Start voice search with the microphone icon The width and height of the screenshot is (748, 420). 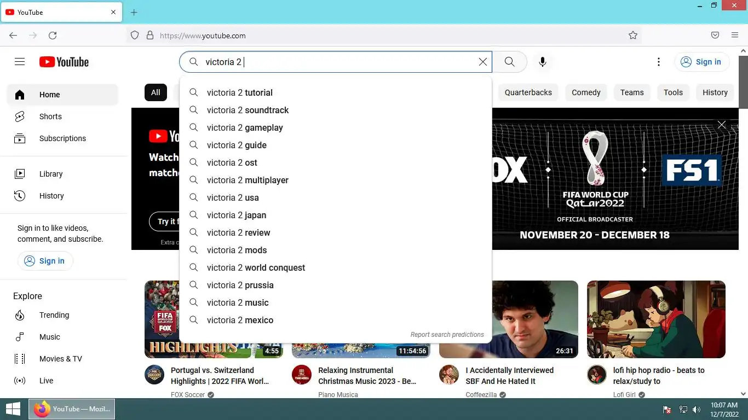(543, 62)
